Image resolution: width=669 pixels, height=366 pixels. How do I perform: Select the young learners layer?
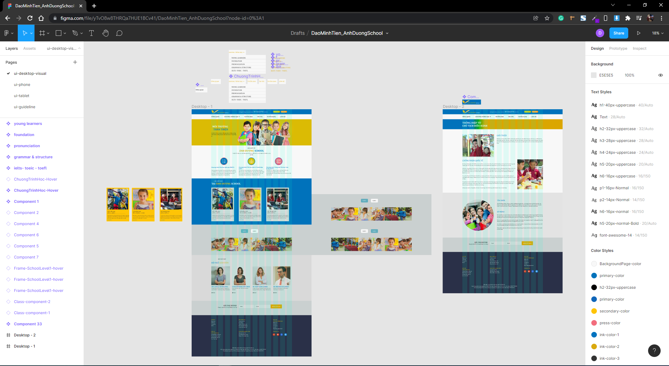28,124
